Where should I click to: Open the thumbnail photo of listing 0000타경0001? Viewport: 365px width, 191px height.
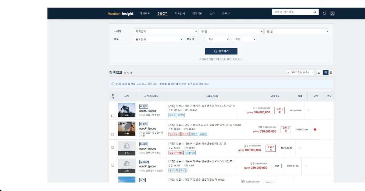[x=127, y=110]
